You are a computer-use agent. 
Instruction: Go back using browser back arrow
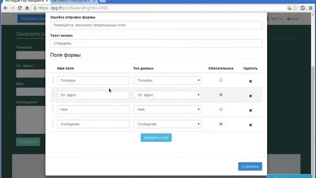pyautogui.click(x=5, y=8)
